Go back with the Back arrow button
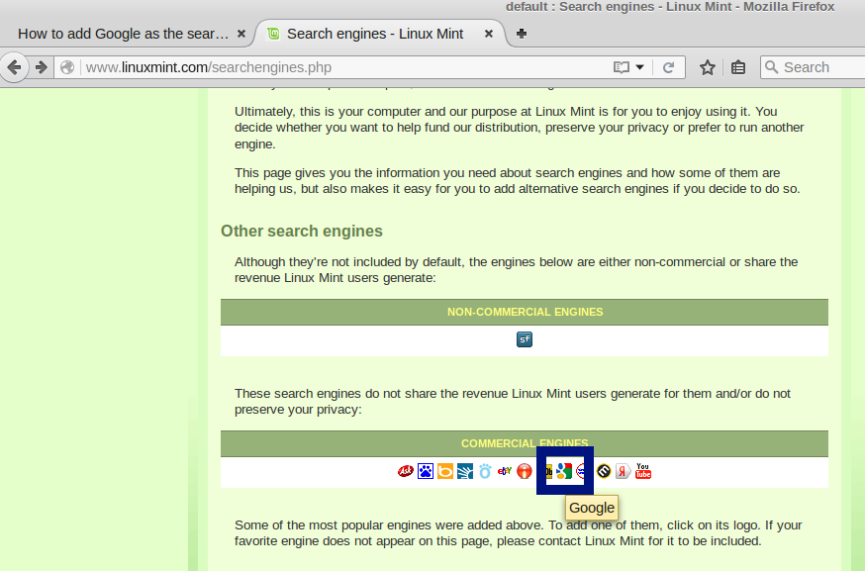This screenshot has height=571, width=865. (14, 67)
